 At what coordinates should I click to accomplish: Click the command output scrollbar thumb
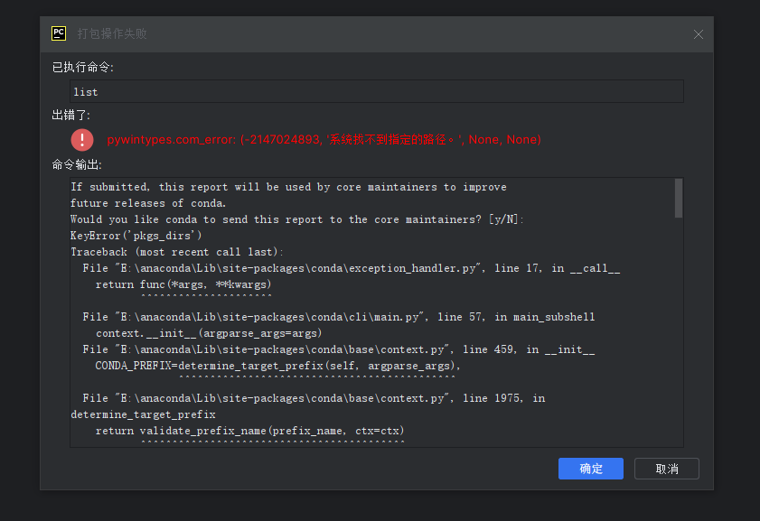[679, 198]
